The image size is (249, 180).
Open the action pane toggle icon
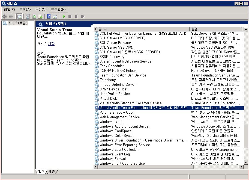point(55,16)
